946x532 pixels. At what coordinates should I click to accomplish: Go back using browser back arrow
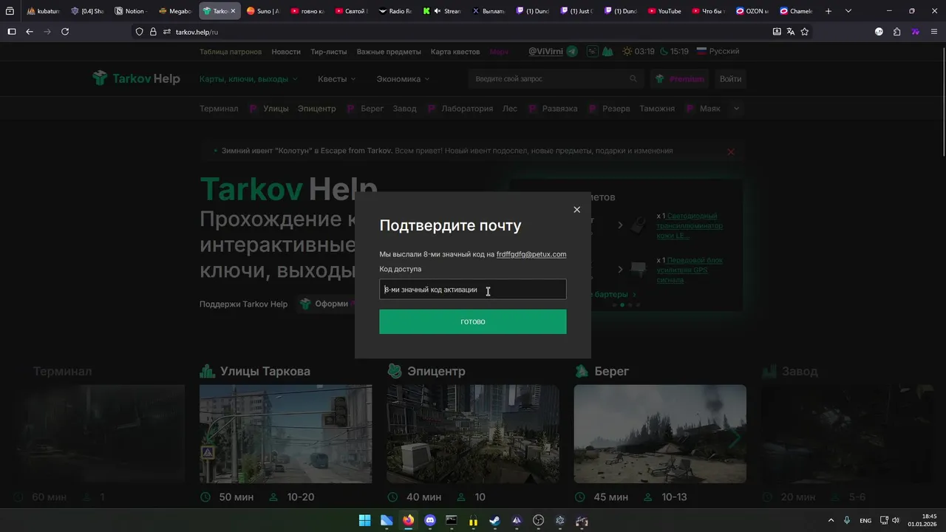pyautogui.click(x=30, y=32)
